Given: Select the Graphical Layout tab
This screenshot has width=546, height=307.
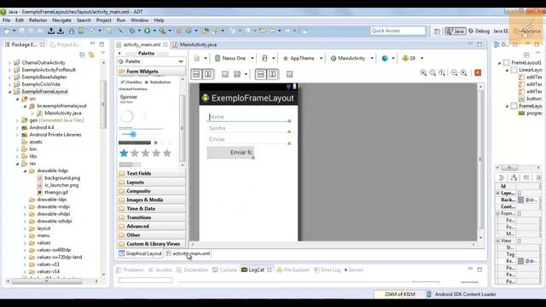Looking at the screenshot, I should (140, 253).
